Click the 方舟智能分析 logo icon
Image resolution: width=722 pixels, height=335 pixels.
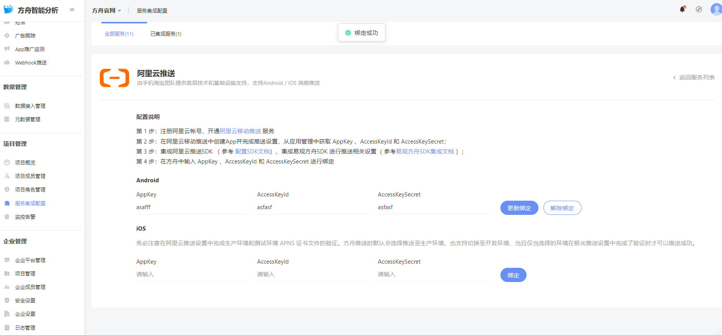click(x=8, y=9)
